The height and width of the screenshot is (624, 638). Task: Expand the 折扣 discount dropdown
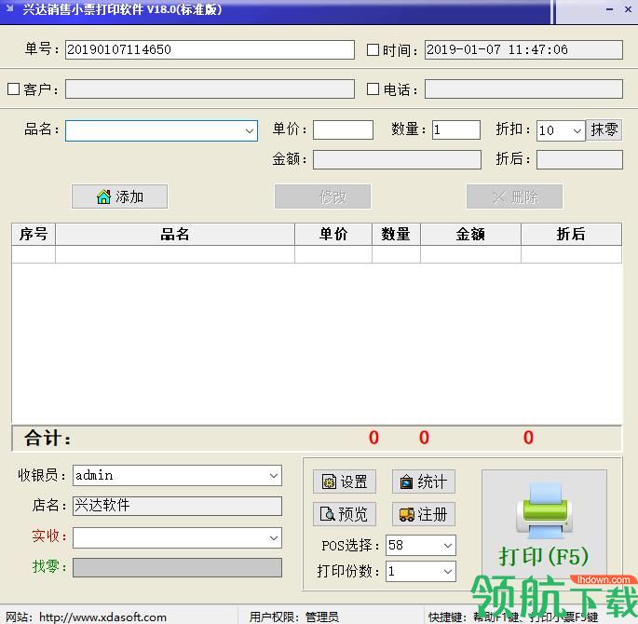[x=577, y=131]
